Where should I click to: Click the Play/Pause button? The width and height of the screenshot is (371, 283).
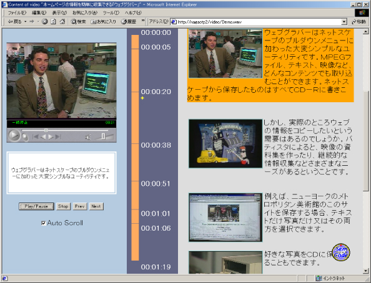(x=36, y=206)
